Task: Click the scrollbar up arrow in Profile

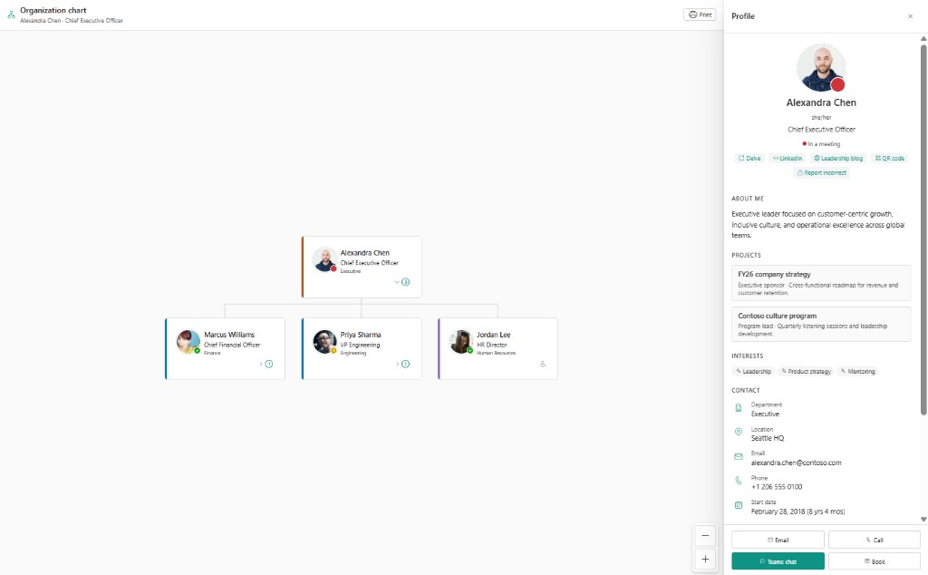Action: 923,38
